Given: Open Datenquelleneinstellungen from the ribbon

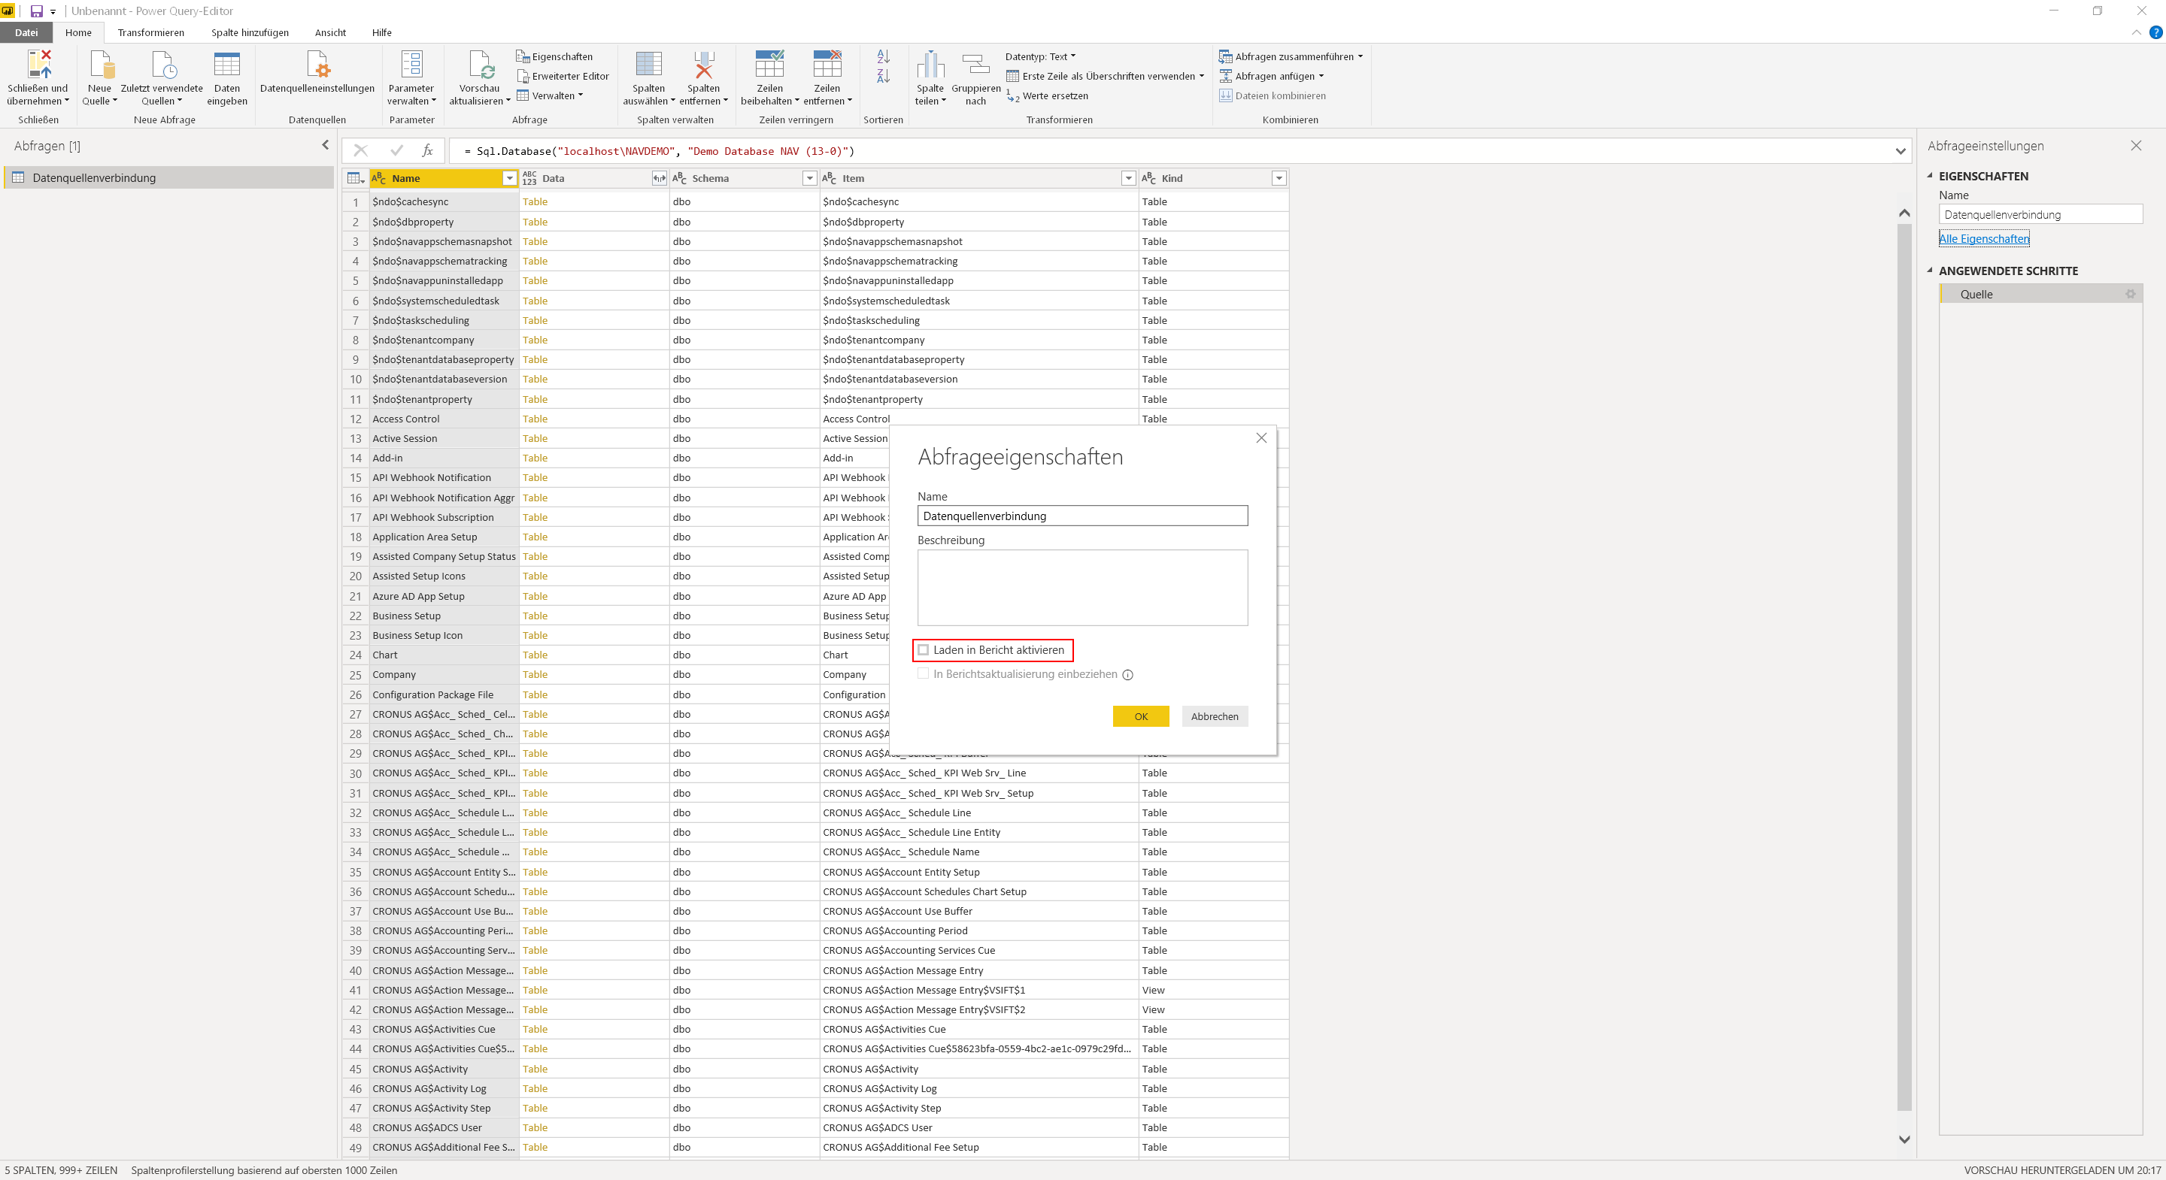Looking at the screenshot, I should (x=317, y=77).
